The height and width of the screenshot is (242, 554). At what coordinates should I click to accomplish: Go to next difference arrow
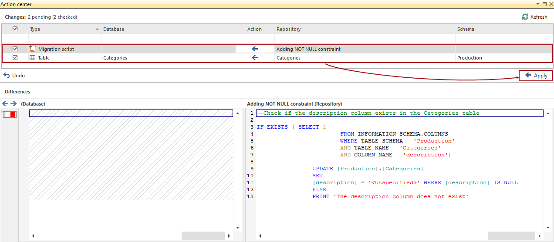click(x=14, y=104)
